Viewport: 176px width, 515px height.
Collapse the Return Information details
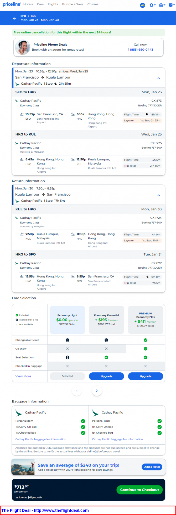coord(159,195)
